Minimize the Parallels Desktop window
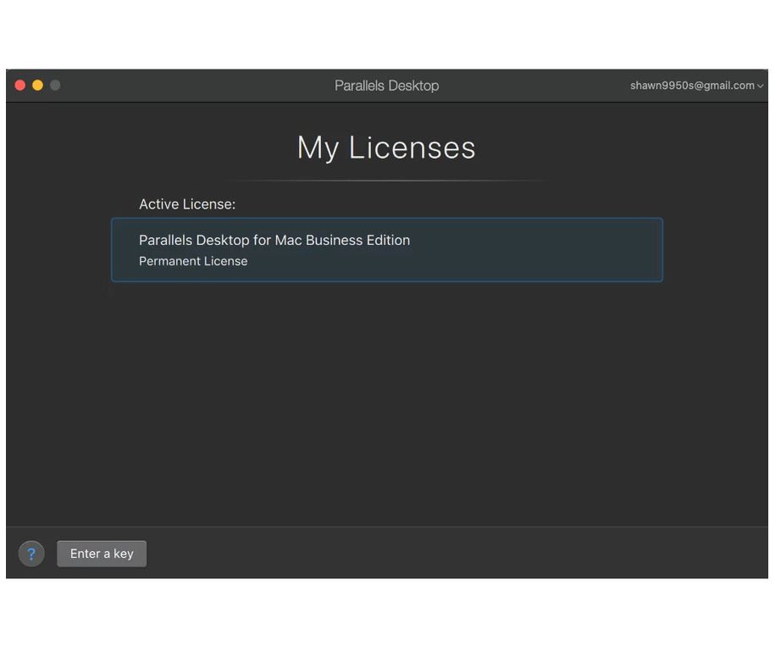The image size is (781, 646). [x=38, y=86]
